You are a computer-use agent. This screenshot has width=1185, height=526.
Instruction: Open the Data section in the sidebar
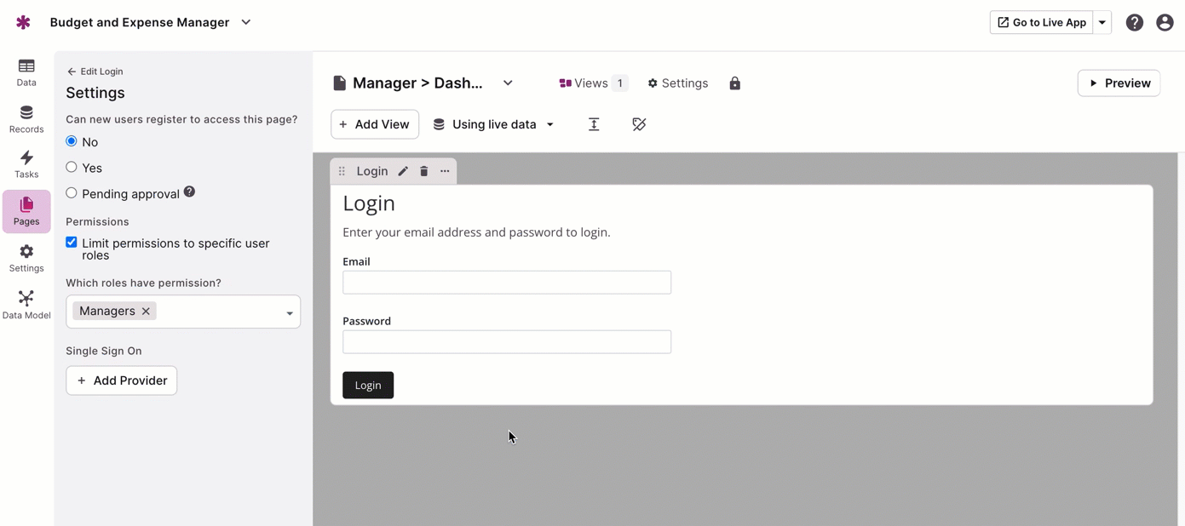coord(26,72)
